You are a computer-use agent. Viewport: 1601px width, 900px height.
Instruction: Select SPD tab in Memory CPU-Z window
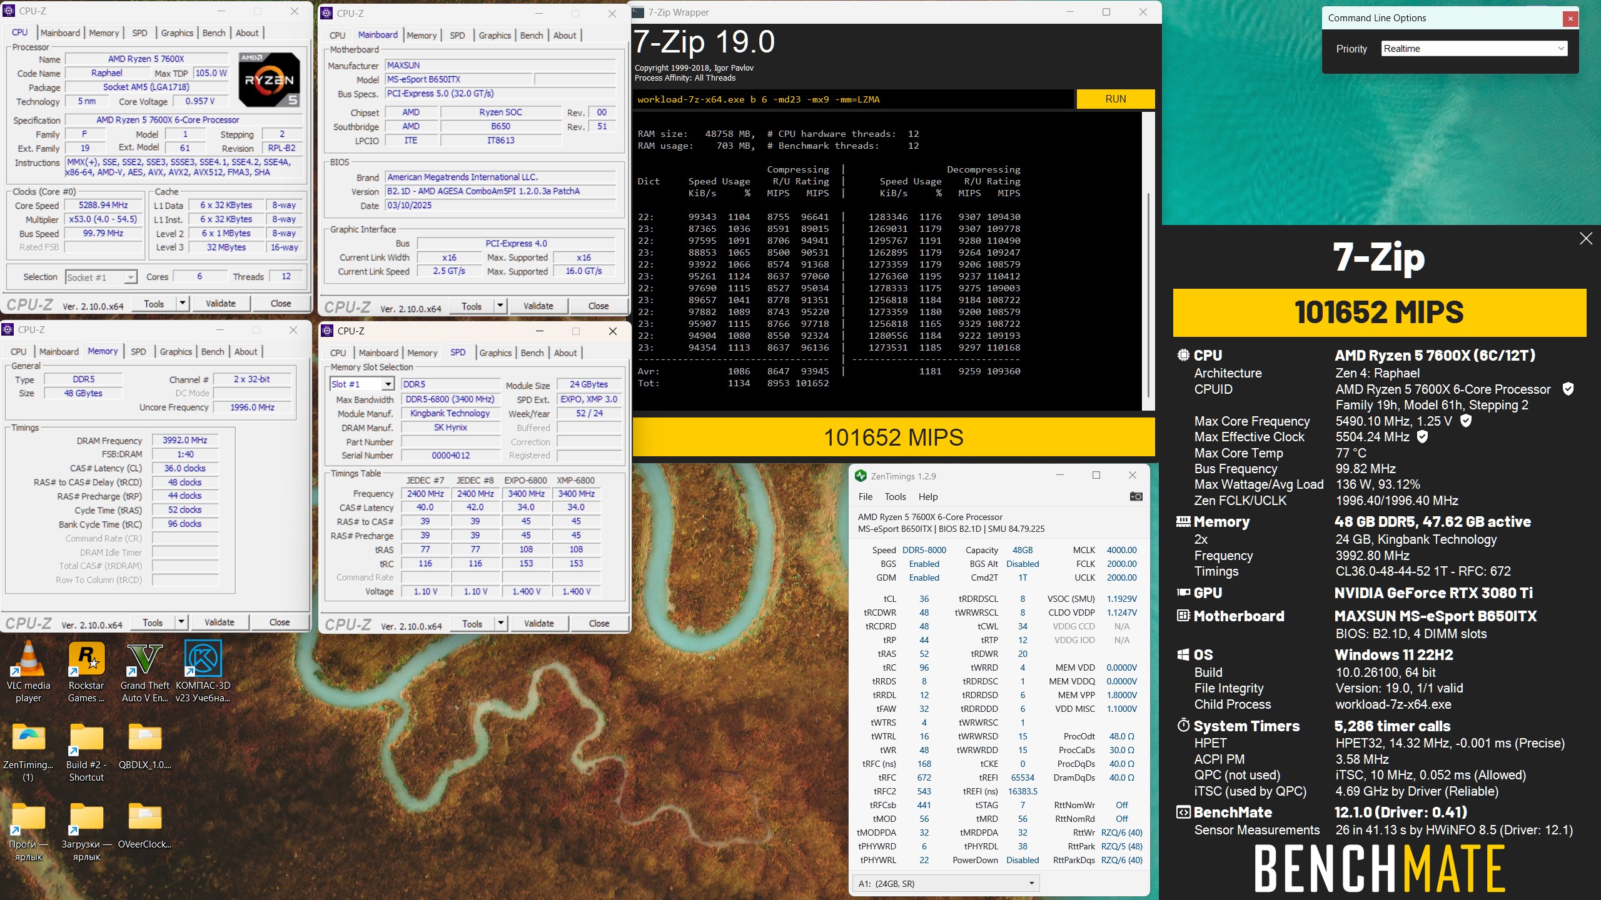138,351
